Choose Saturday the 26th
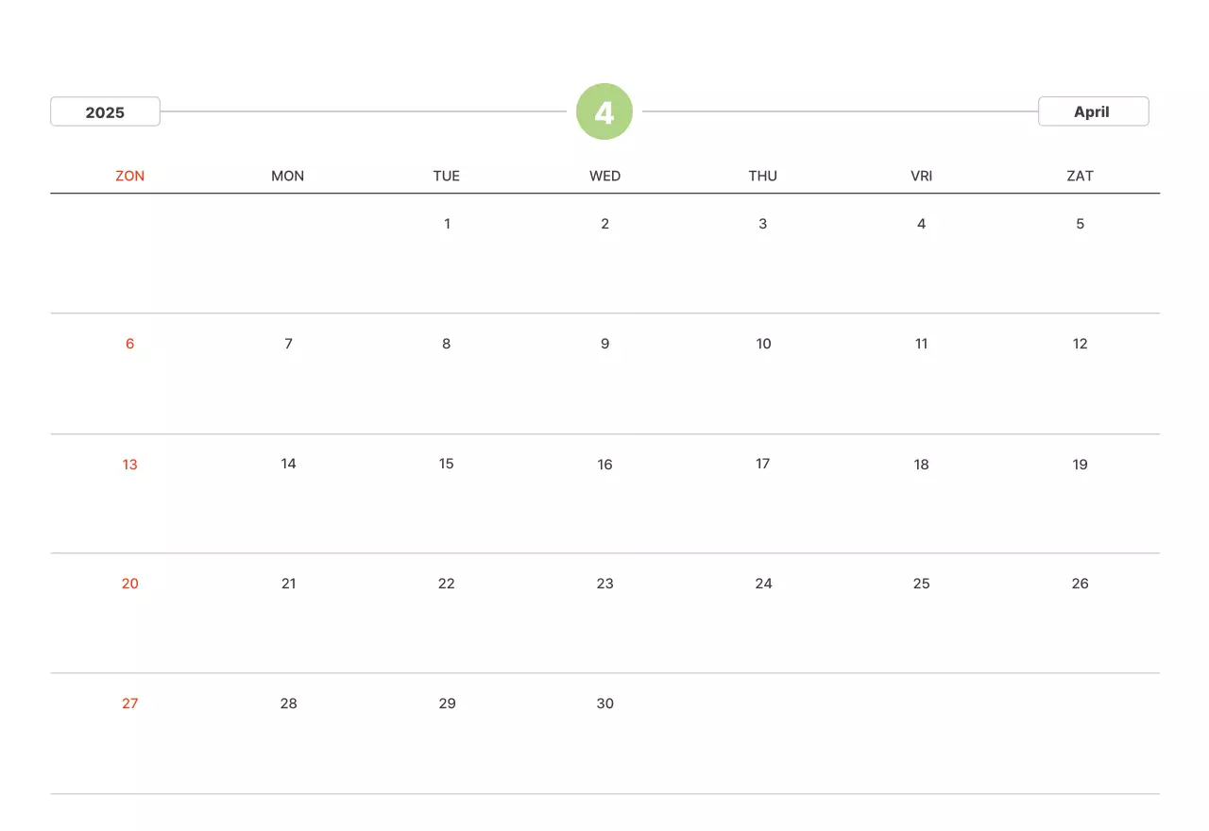The height and width of the screenshot is (831, 1209). click(1080, 584)
